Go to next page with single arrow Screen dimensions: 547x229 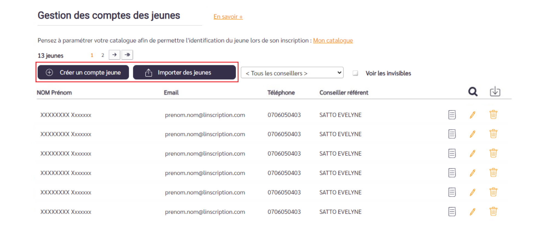pos(114,55)
